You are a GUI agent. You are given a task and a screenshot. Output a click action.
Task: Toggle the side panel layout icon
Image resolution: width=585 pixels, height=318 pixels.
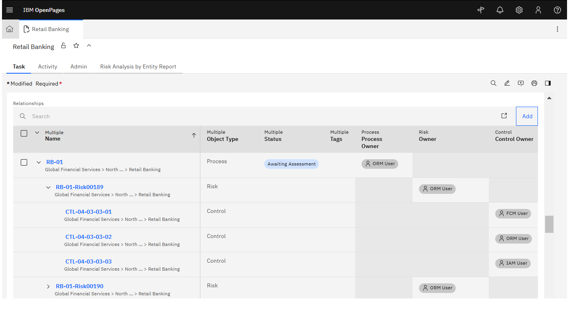coord(547,83)
